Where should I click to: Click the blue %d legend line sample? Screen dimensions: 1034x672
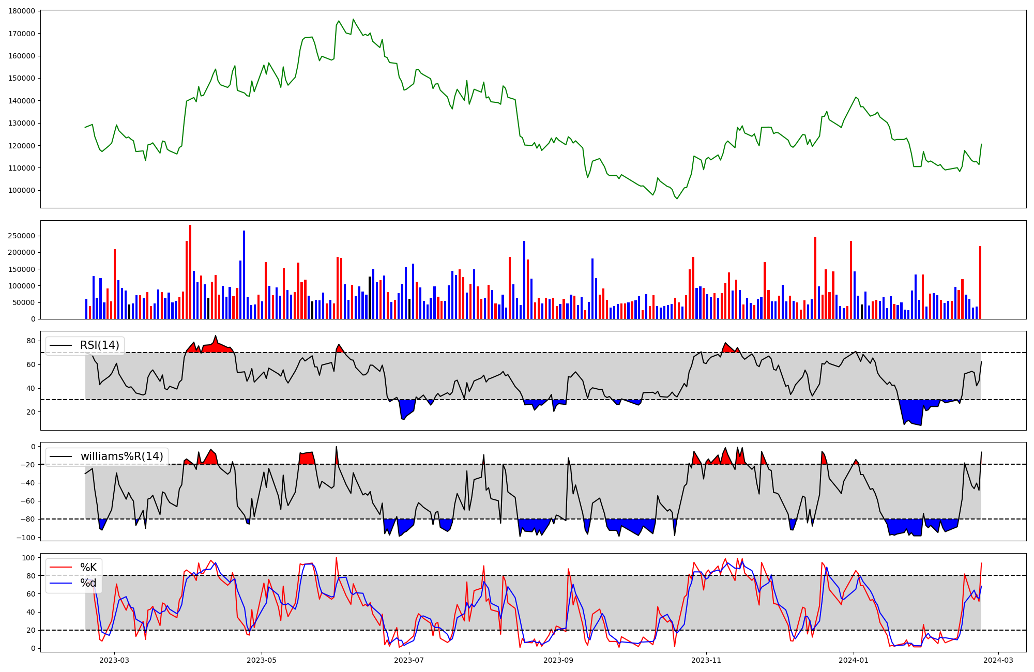(60, 584)
